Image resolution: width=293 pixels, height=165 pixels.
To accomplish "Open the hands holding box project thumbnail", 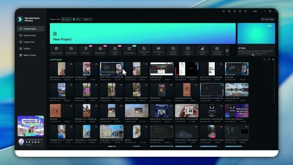I will 186,111.
